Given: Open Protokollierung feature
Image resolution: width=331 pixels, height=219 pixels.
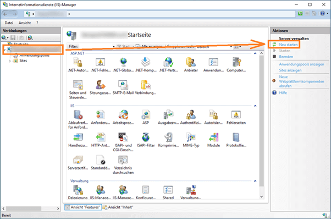Looking at the screenshot, I should 236,140.
